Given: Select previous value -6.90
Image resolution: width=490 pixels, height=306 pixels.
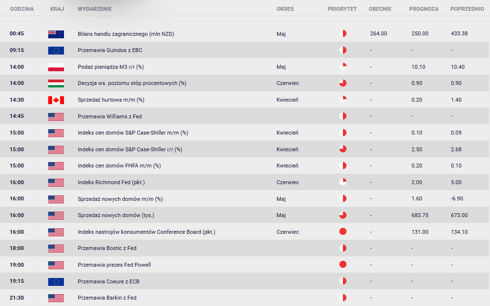Looking at the screenshot, I should point(457,199).
